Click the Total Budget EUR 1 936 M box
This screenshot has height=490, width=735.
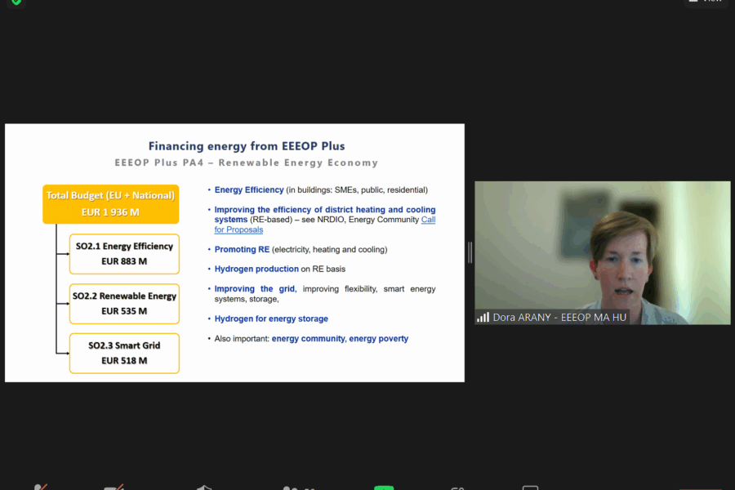point(110,204)
